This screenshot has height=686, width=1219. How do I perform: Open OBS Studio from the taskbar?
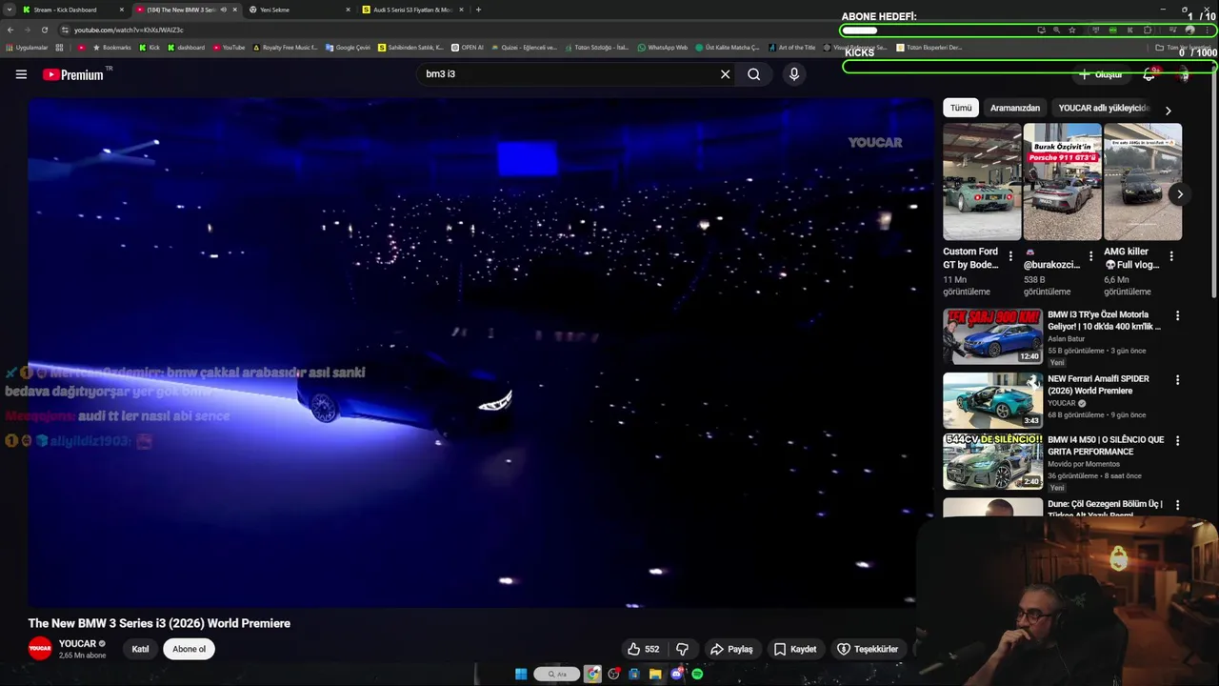[614, 674]
